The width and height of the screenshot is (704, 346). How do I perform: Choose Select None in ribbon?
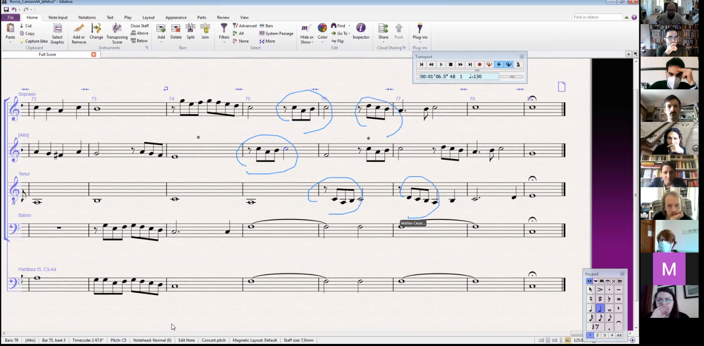pyautogui.click(x=241, y=41)
